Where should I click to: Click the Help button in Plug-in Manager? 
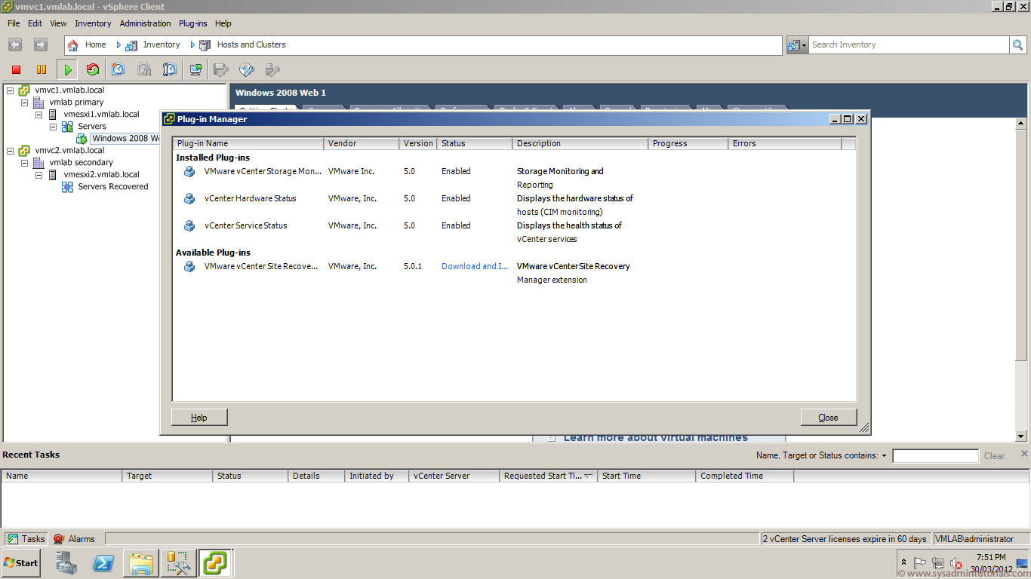(199, 418)
